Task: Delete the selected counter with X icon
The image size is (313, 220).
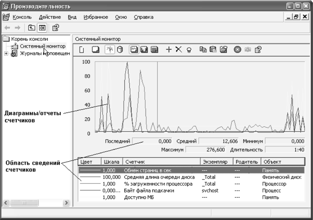Action: tap(179, 49)
